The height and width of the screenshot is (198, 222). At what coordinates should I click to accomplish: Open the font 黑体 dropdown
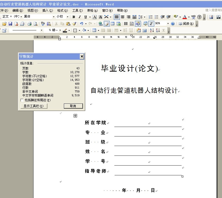(54, 17)
